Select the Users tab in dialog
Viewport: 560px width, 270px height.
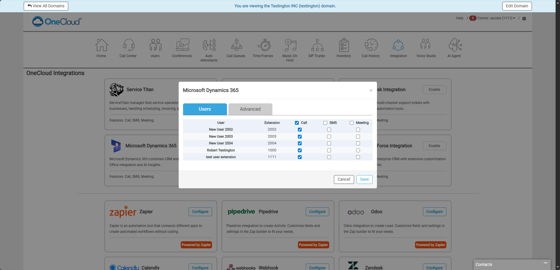pyautogui.click(x=205, y=109)
